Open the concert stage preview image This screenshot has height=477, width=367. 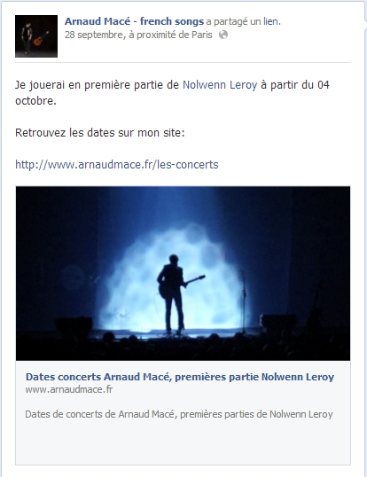click(x=183, y=273)
